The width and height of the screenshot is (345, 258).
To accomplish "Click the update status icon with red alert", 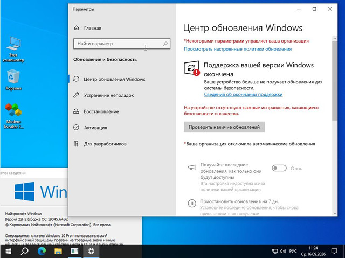I will click(192, 68).
